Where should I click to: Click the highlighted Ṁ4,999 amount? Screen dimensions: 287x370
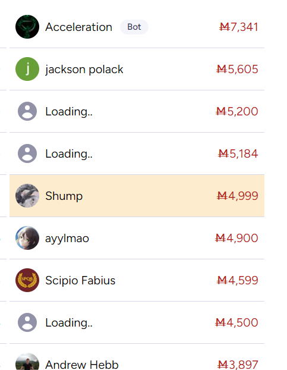pyautogui.click(x=238, y=196)
